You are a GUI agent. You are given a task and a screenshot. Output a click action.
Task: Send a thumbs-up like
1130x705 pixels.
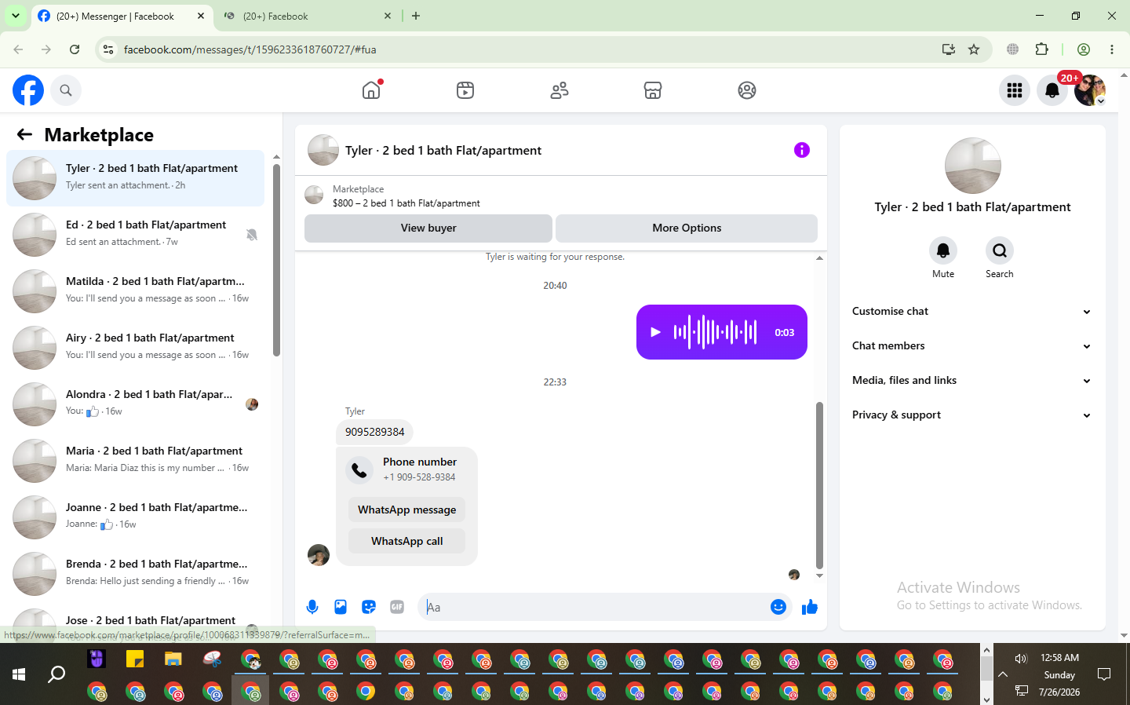coord(810,607)
